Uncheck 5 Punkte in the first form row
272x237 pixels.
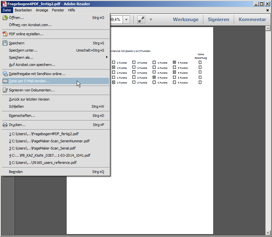pos(174,62)
